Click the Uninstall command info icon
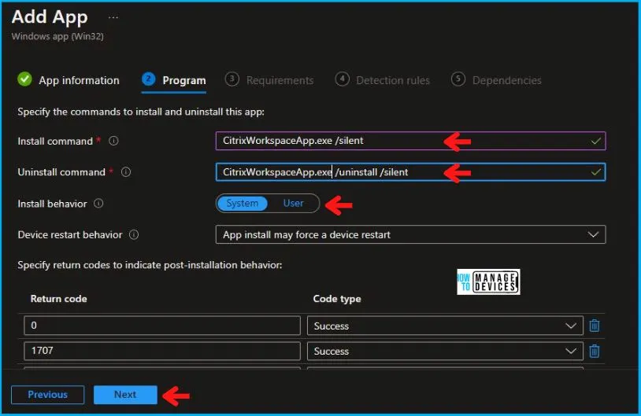The height and width of the screenshot is (416, 641). [126, 172]
